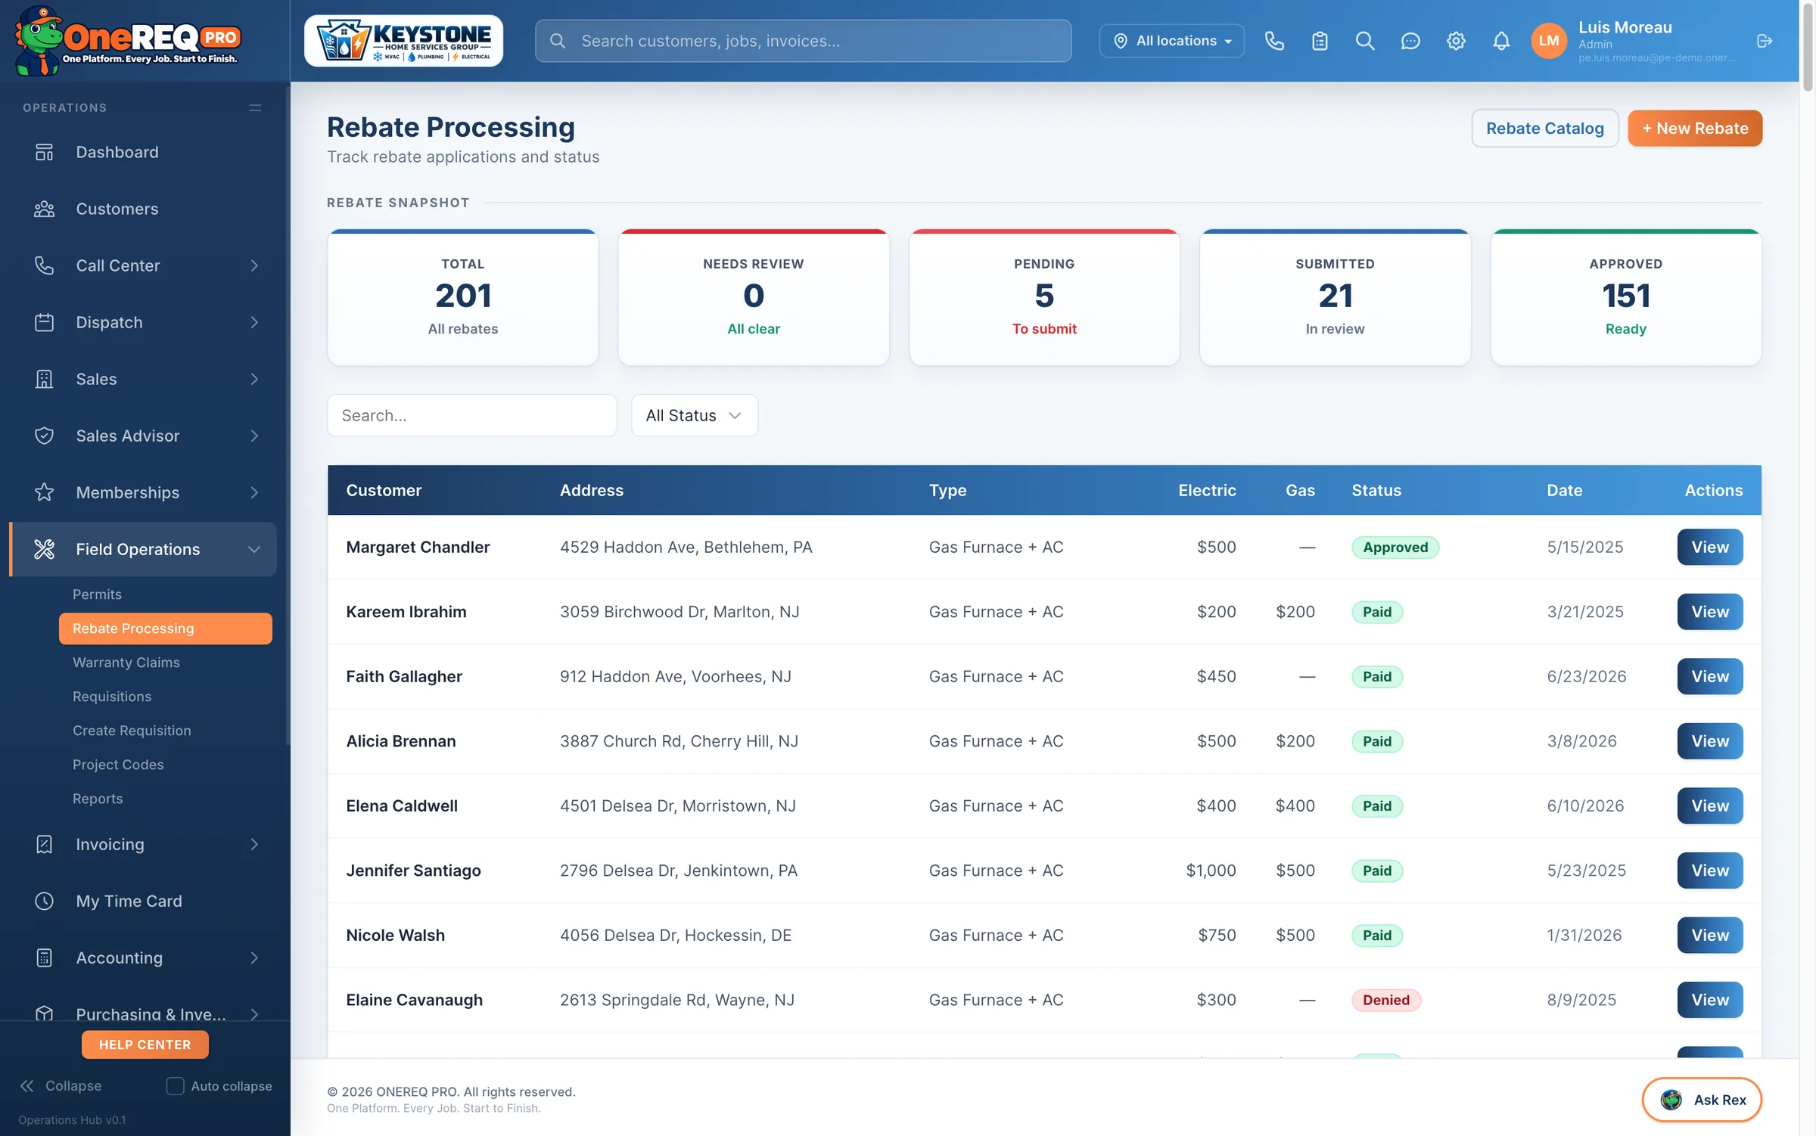Expand the Sales chevron
The width and height of the screenshot is (1816, 1136).
pyautogui.click(x=254, y=379)
